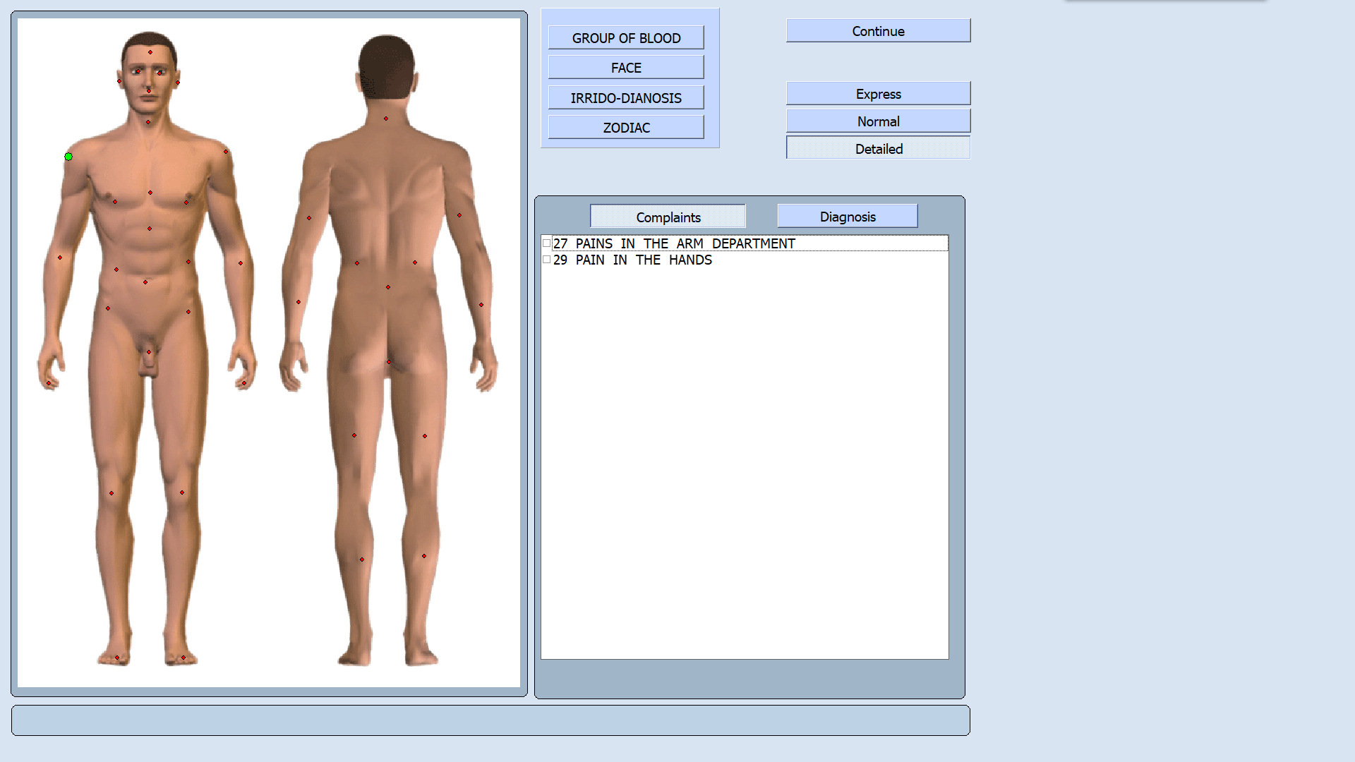Image resolution: width=1355 pixels, height=762 pixels.
Task: Switch to Detailed mode
Action: coord(878,148)
